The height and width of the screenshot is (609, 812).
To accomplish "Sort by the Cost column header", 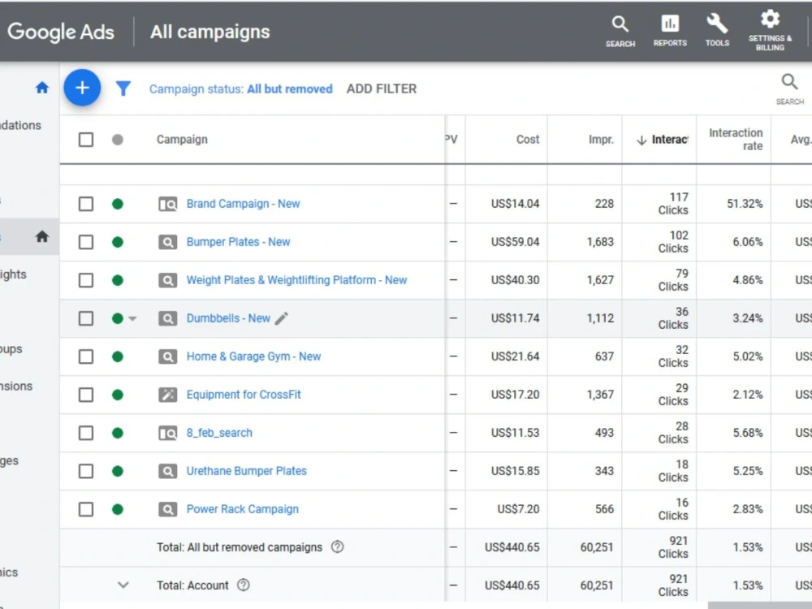I will point(527,140).
